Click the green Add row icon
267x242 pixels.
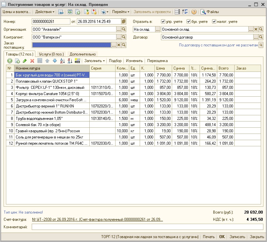tap(10, 61)
